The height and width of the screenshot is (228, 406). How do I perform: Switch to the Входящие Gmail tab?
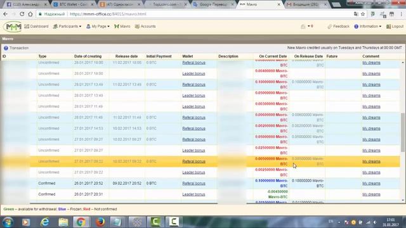tap(306, 4)
